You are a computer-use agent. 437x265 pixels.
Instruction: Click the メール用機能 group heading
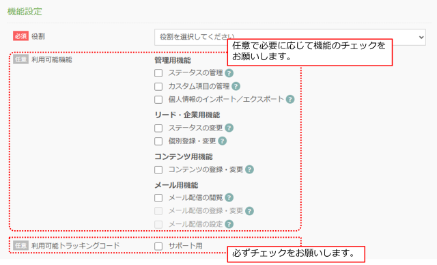coord(176,185)
